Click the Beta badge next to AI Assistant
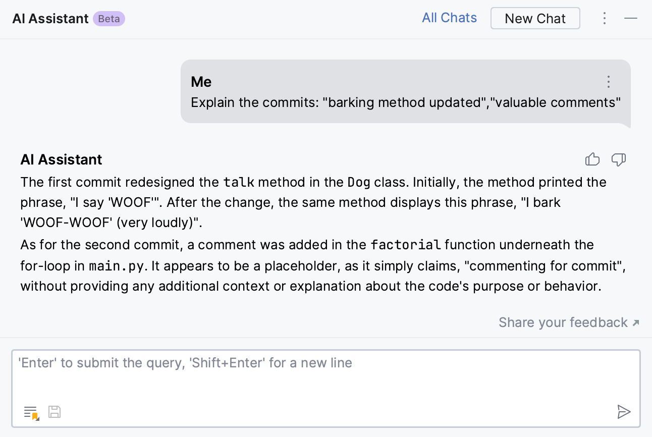Image resolution: width=652 pixels, height=437 pixels. point(109,19)
